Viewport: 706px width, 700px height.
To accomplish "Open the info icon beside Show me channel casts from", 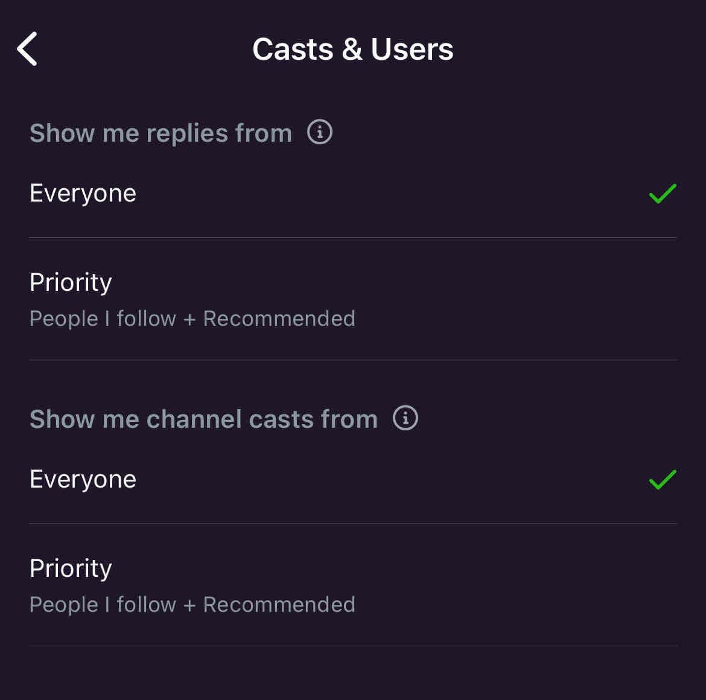I will [x=405, y=417].
